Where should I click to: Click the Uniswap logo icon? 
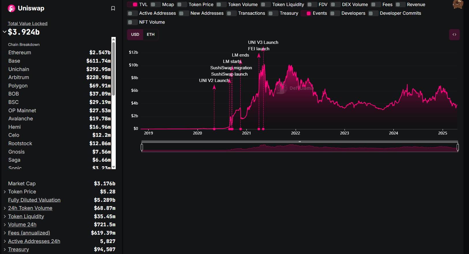[x=12, y=8]
